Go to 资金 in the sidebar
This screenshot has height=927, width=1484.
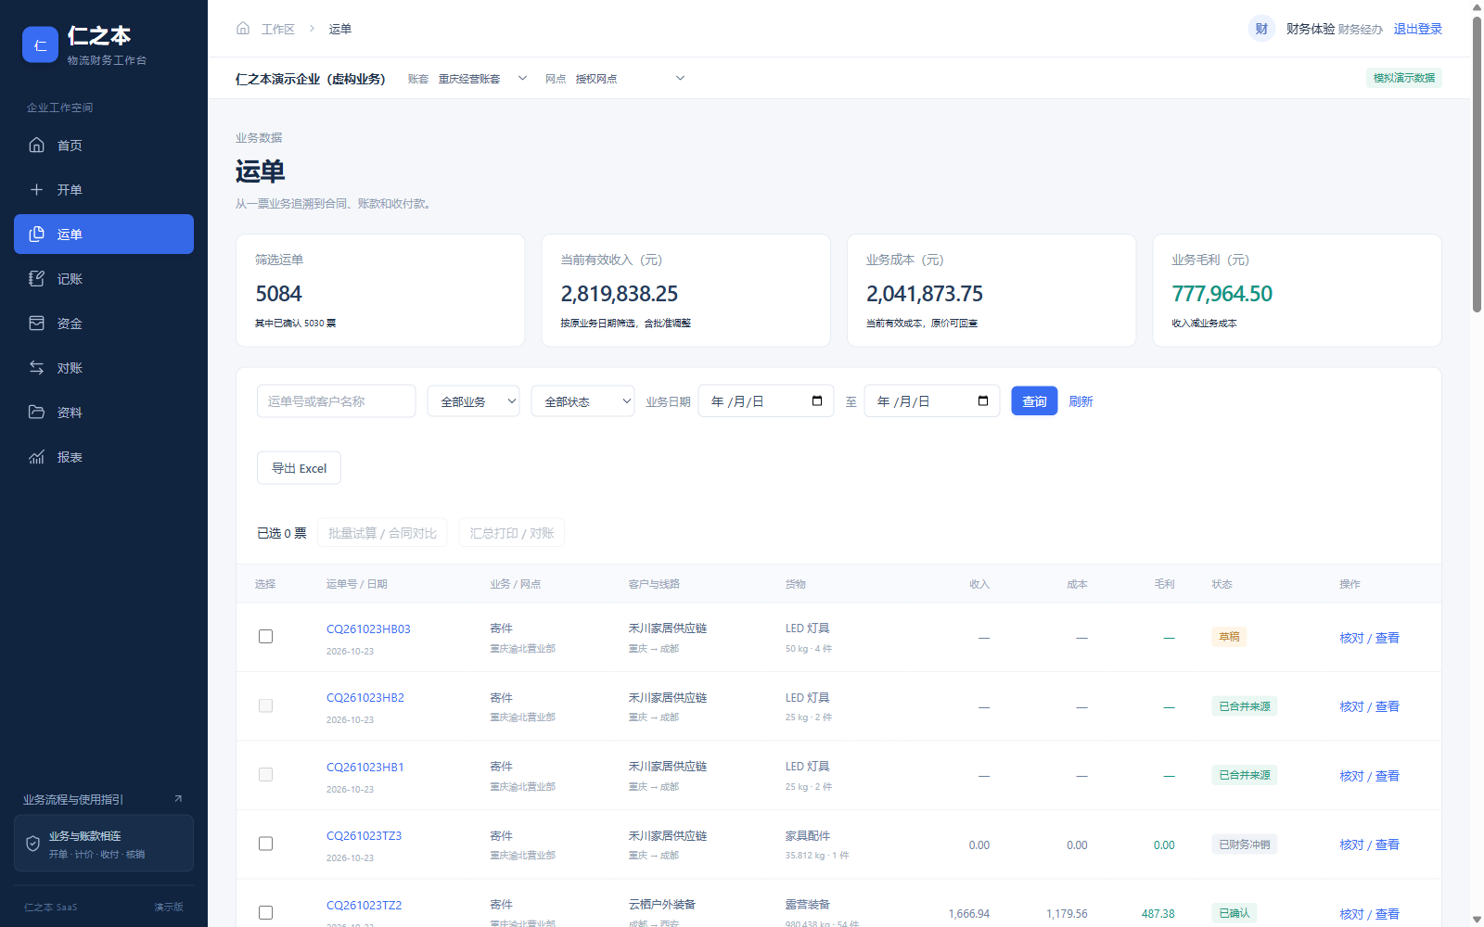pyautogui.click(x=104, y=324)
